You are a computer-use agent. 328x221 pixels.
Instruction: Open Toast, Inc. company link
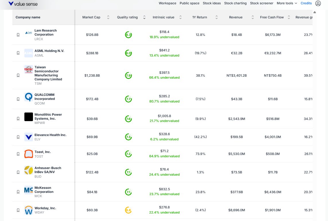(x=43, y=152)
